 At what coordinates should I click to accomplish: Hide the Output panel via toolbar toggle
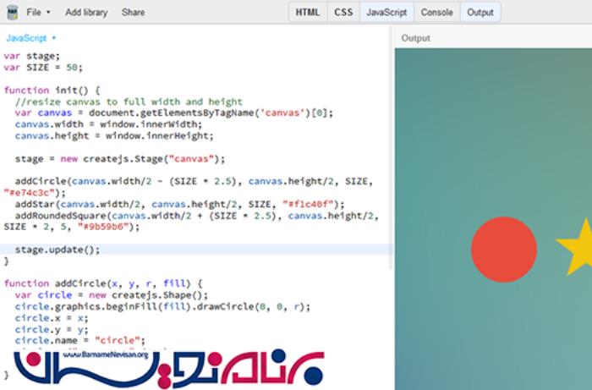tap(480, 13)
